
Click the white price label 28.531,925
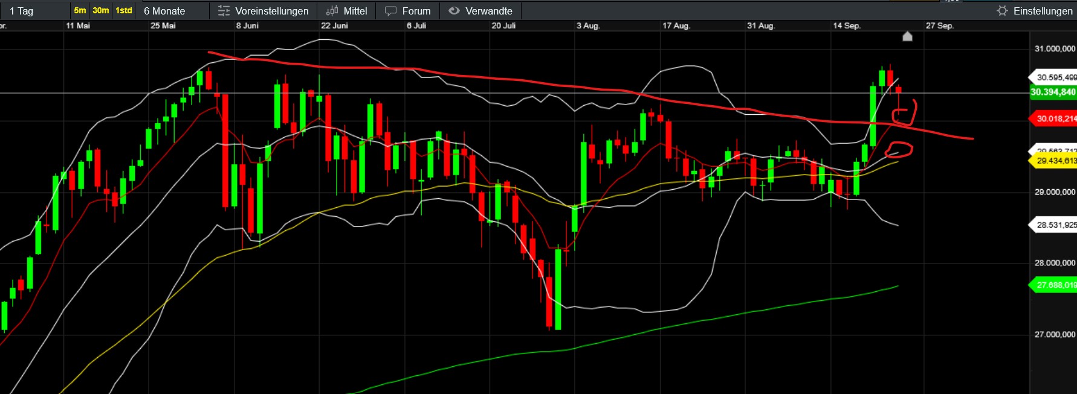(1053, 225)
